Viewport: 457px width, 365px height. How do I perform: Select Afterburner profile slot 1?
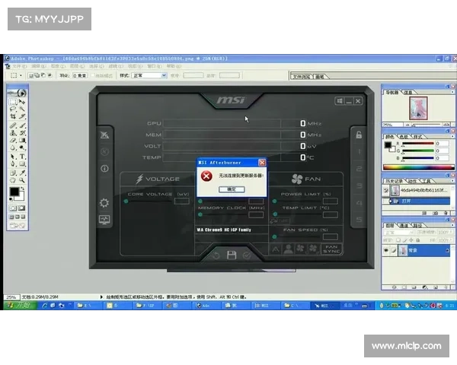click(x=359, y=151)
